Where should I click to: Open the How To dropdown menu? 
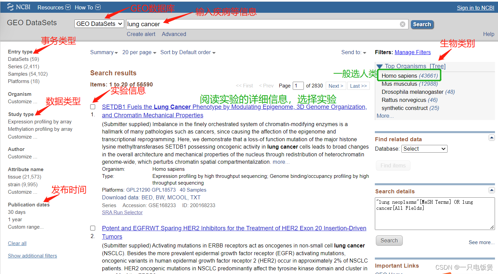[87, 7]
